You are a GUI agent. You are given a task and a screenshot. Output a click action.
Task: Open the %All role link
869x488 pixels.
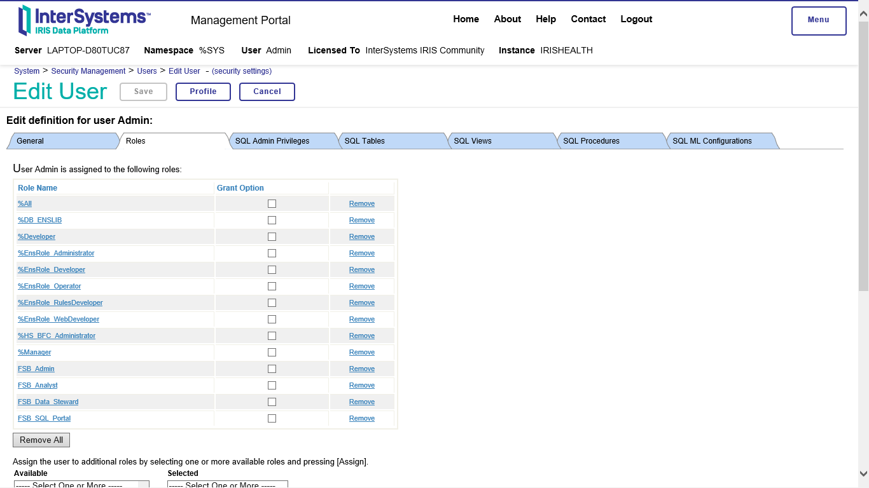click(25, 203)
